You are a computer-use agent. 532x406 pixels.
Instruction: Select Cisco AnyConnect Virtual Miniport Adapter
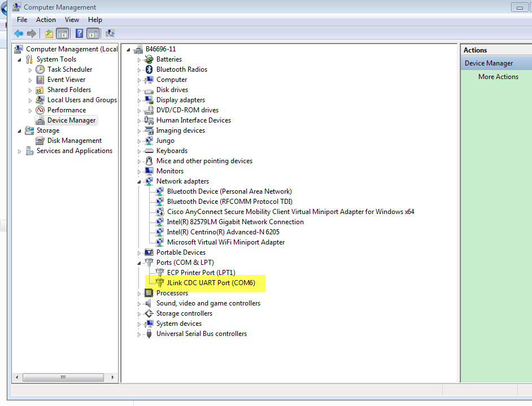point(290,212)
